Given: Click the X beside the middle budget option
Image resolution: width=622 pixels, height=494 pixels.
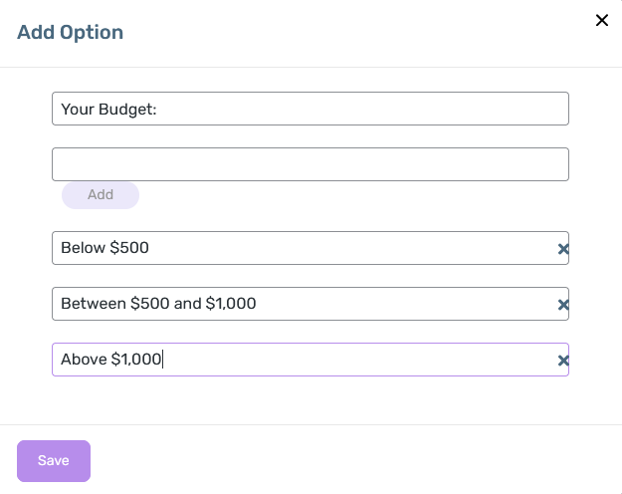Looking at the screenshot, I should tap(563, 305).
